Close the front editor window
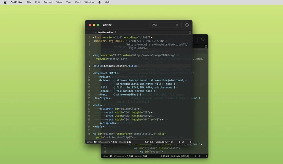283x164 pixels. 90,25
